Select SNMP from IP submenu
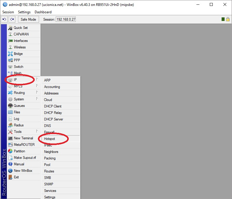 [x=61, y=184]
